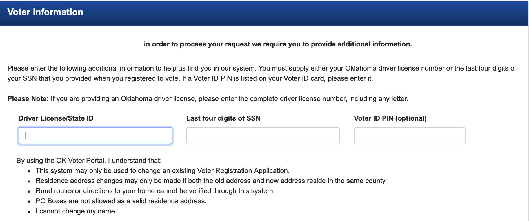Screen dimensions: 529x221
Task: Click the "Last four digits of SSN" label
Action: (x=223, y=118)
